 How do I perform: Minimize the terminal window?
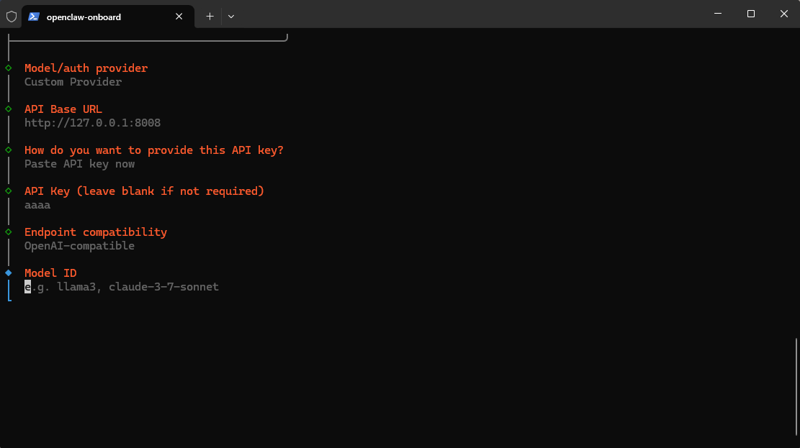coord(718,14)
